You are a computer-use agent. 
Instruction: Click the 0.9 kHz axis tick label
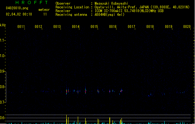coord(2,71)
